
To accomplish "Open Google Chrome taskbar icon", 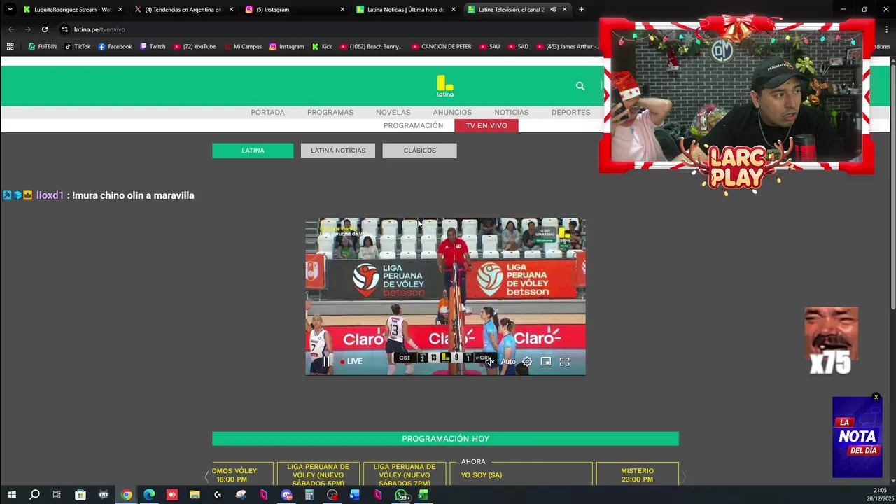I will [x=126, y=495].
